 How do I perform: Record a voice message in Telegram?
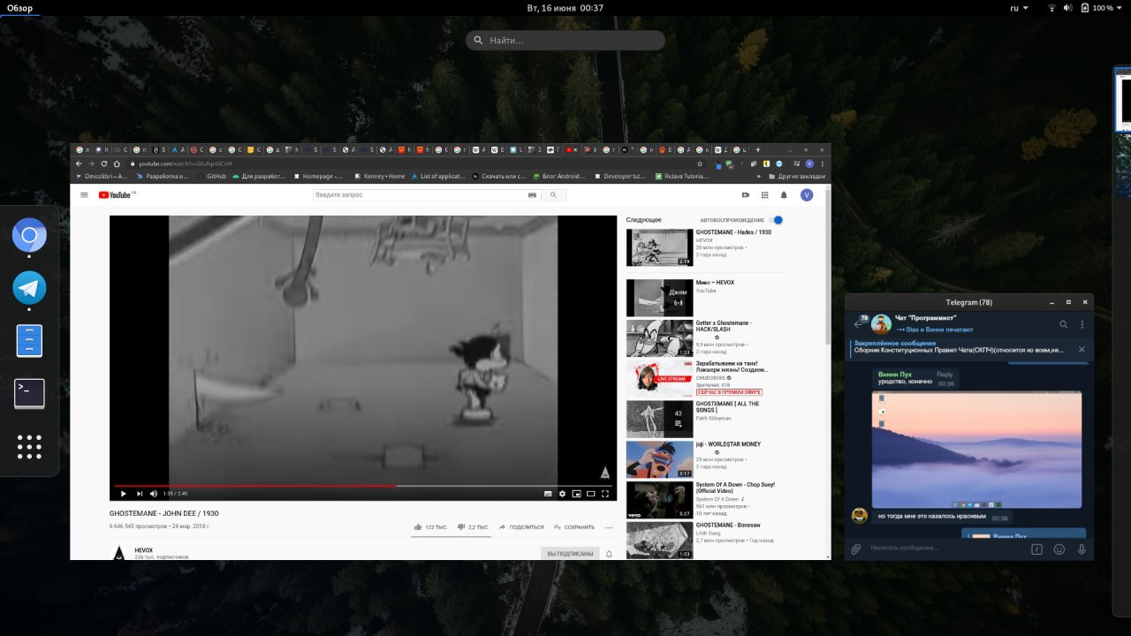(1081, 549)
